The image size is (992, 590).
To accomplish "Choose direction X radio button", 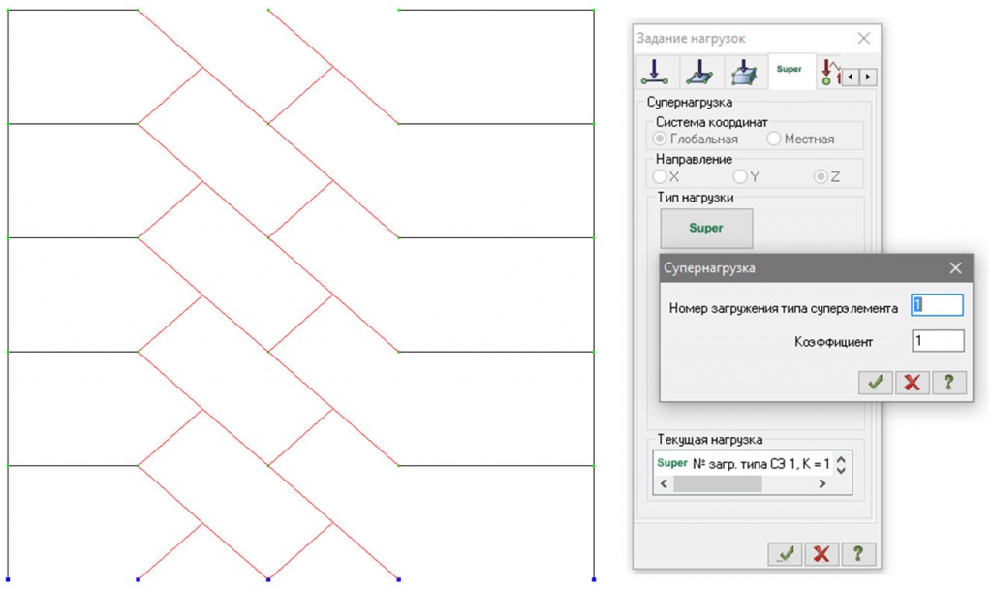I will pos(660,176).
